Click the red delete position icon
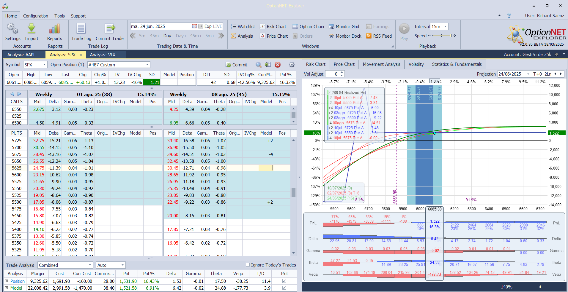568x292 pixels. [278, 65]
